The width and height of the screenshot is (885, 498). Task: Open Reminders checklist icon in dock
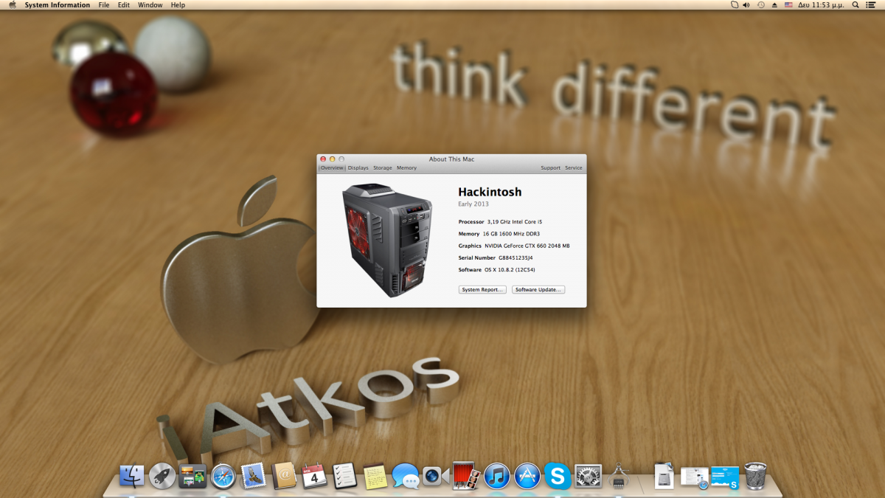point(344,476)
